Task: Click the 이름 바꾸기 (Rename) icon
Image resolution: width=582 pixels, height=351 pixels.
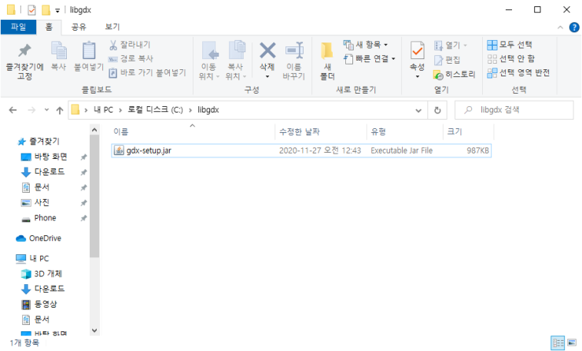Action: [x=294, y=59]
